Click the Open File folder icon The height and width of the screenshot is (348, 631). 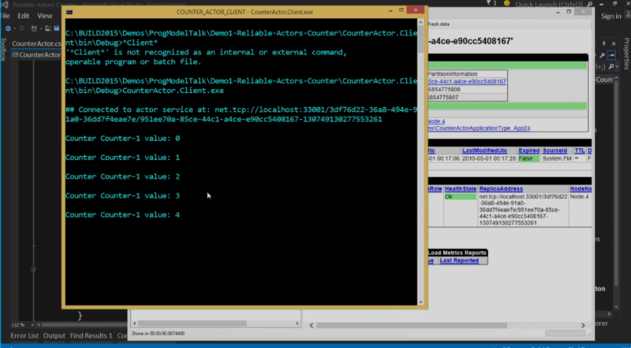[48, 28]
